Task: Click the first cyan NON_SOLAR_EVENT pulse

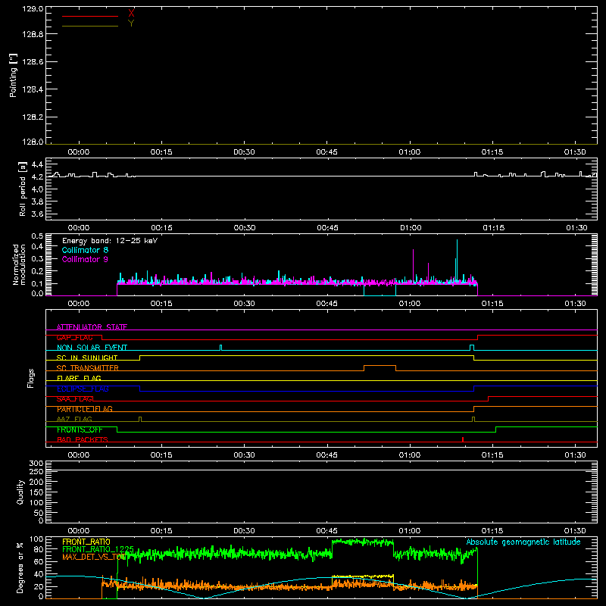Action: pos(220,348)
